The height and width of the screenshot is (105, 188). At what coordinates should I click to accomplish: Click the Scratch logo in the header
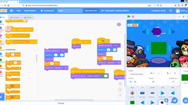[x=3, y=11]
